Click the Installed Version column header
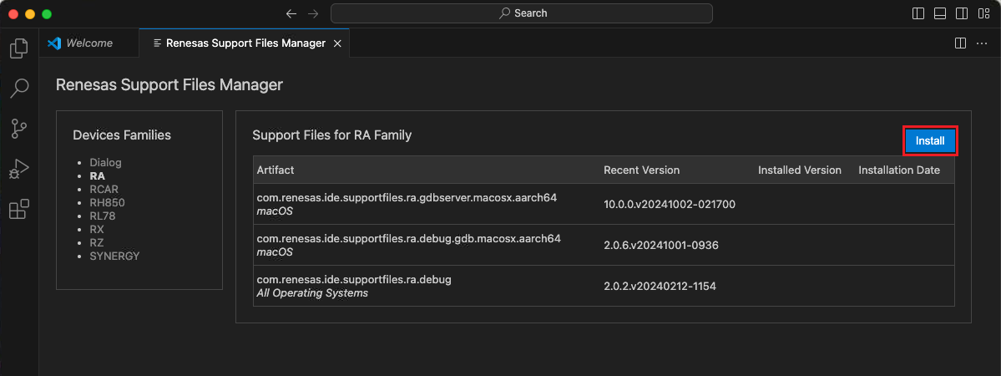The height and width of the screenshot is (376, 1001). point(799,170)
